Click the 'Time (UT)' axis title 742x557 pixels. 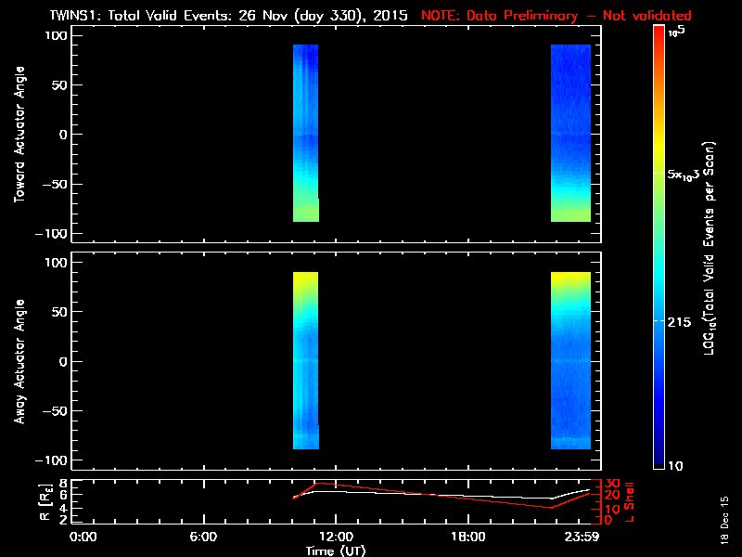(x=337, y=551)
